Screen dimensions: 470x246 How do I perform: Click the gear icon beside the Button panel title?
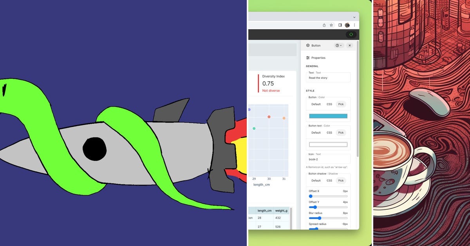click(308, 45)
